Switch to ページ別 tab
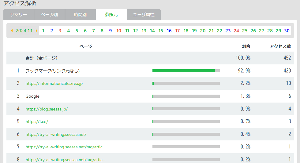 click(x=49, y=15)
